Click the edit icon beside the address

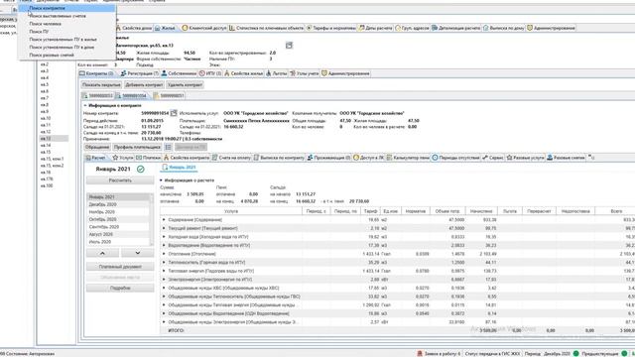click(289, 46)
